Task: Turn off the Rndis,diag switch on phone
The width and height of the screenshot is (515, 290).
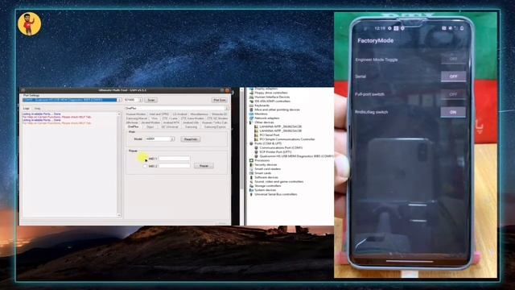Action: coord(453,112)
